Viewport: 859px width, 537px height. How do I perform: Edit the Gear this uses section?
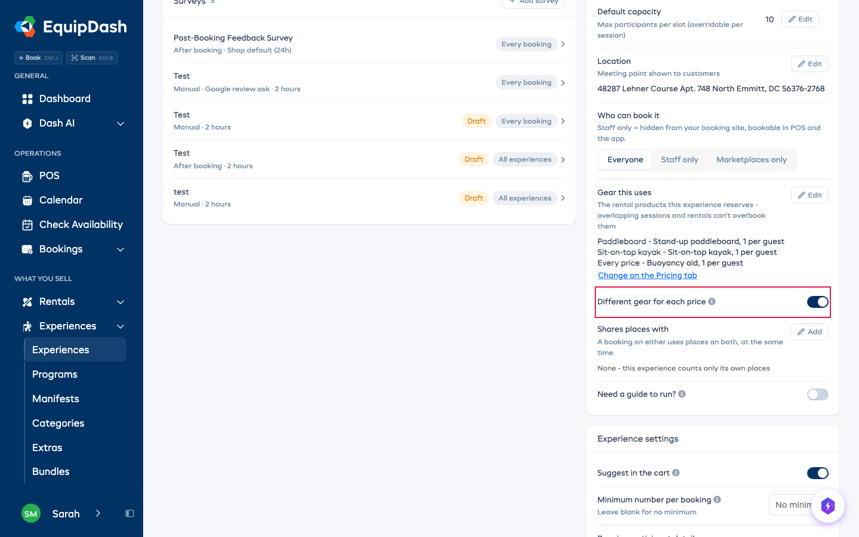(x=809, y=195)
